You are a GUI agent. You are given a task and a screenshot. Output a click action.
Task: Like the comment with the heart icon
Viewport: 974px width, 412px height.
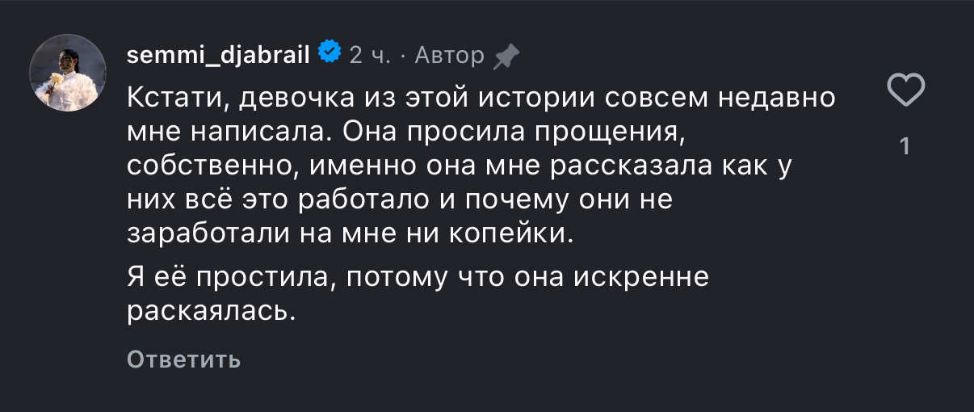(905, 89)
